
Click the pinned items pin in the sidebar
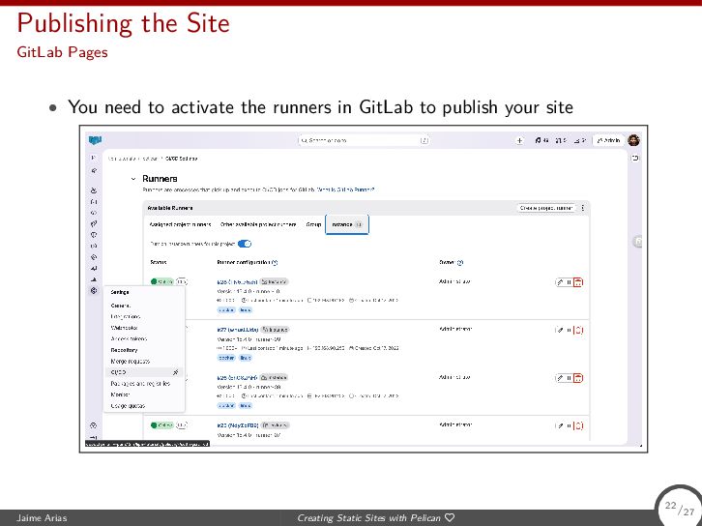(94, 170)
